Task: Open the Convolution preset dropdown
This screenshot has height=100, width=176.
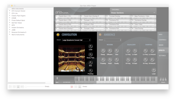Action: click(76, 40)
